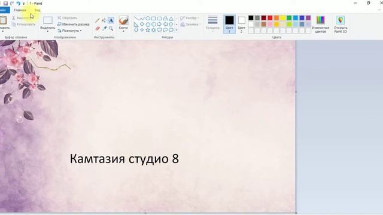Image resolution: width=383 pixels, height=215 pixels.
Task: Expand the shapes gallery more arrow
Action: point(177,30)
